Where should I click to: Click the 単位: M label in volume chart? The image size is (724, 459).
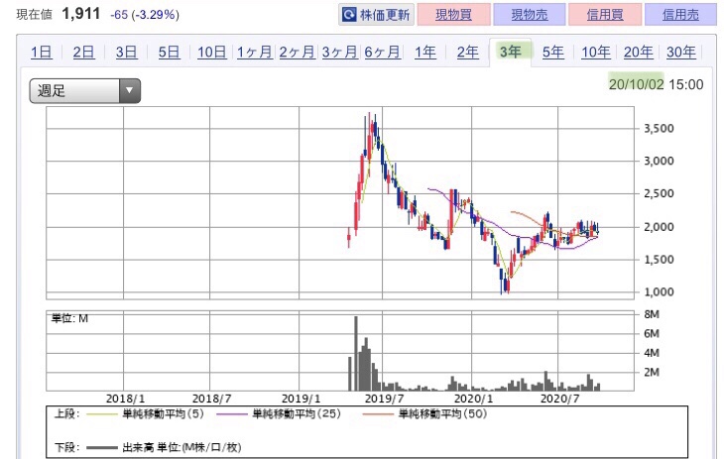pos(69,318)
